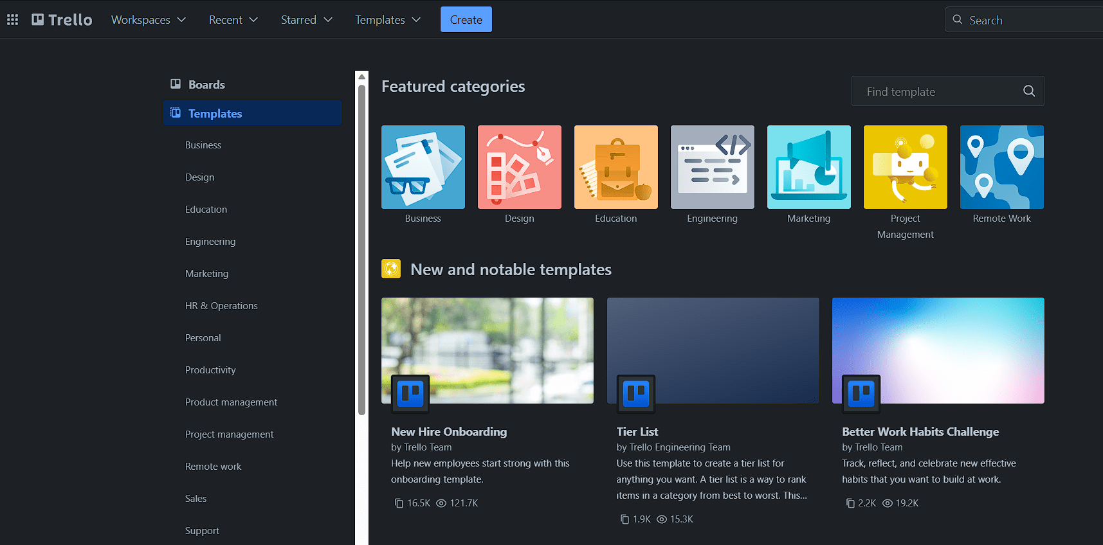This screenshot has width=1103, height=545.
Task: Select Business in the sidebar list
Action: pos(203,145)
